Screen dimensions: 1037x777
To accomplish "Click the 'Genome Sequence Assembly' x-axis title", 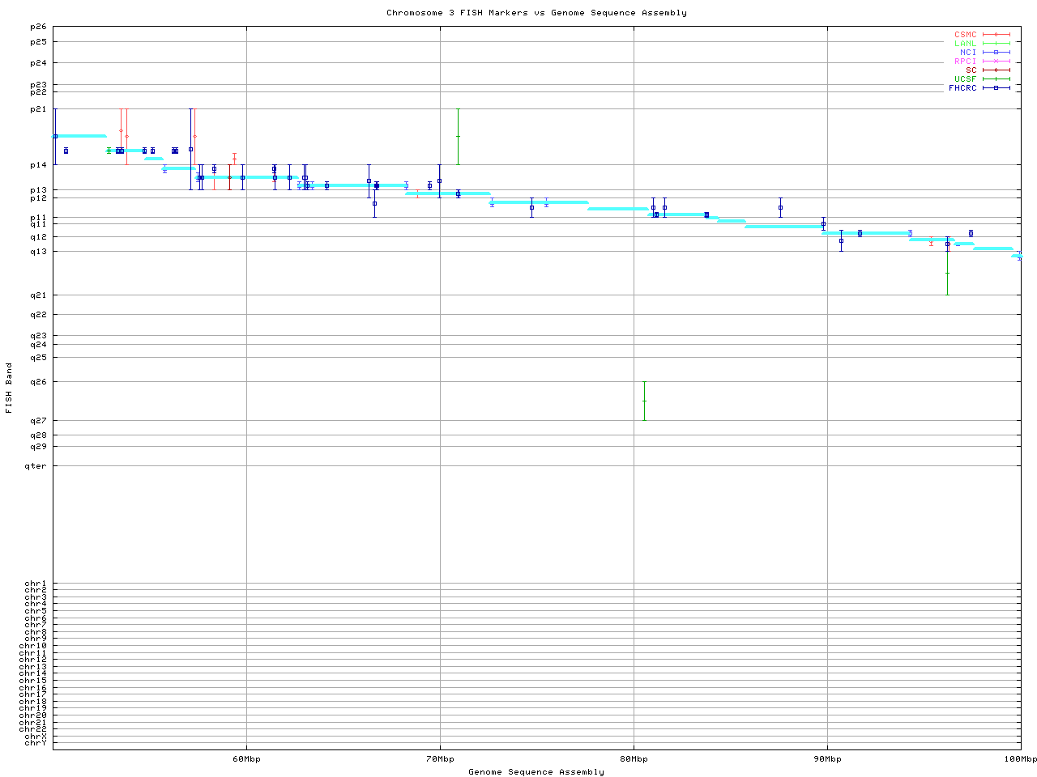I will (536, 772).
